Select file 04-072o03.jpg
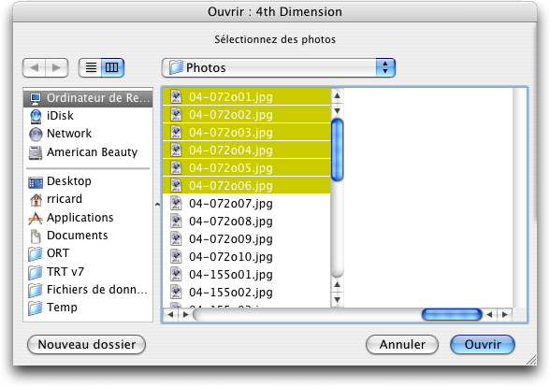This screenshot has width=550, height=387. coord(247,132)
